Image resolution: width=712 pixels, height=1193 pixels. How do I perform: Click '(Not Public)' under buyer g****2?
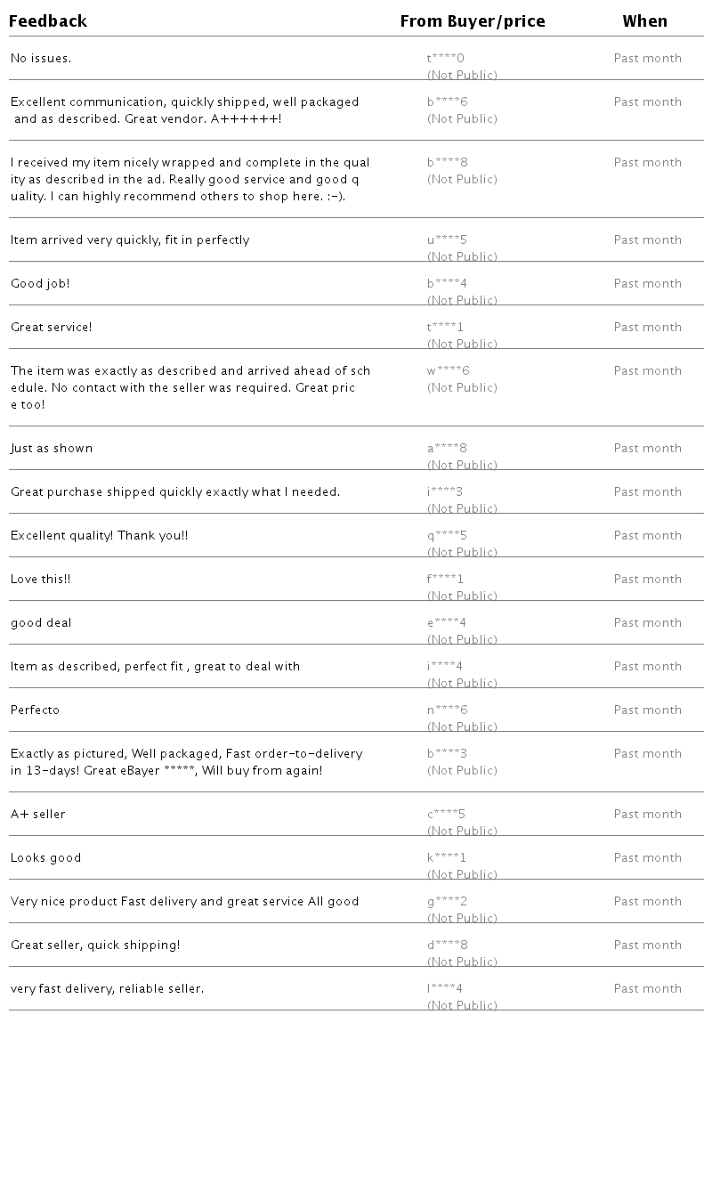[x=462, y=918]
